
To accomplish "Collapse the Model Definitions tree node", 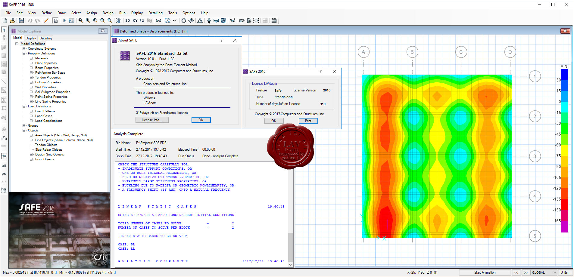I will click(x=17, y=44).
